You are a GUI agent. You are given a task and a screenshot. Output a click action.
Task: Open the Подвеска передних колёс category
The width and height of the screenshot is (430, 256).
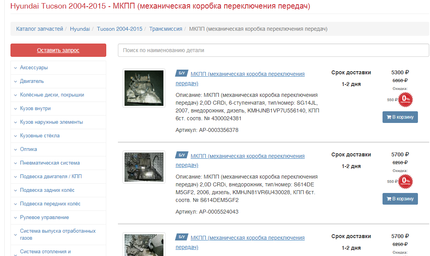50,203
